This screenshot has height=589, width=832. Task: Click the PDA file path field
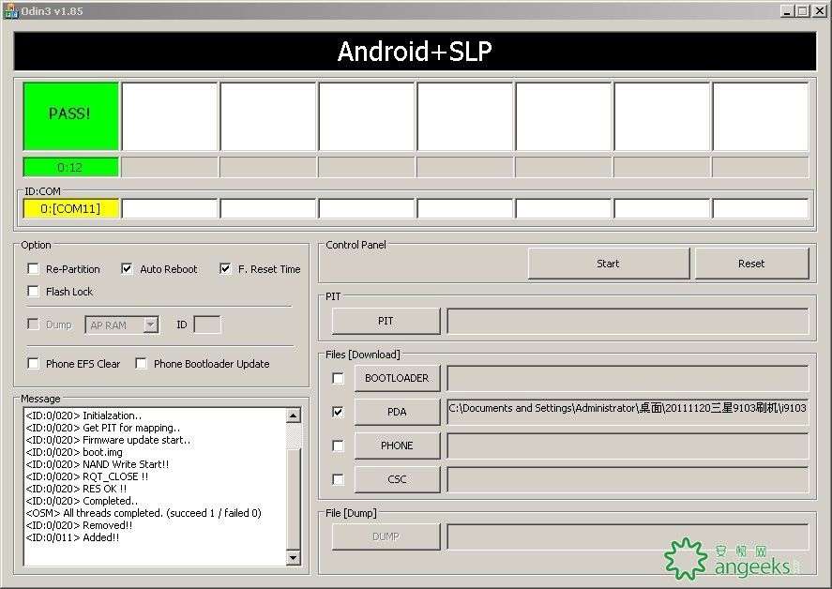click(x=628, y=412)
